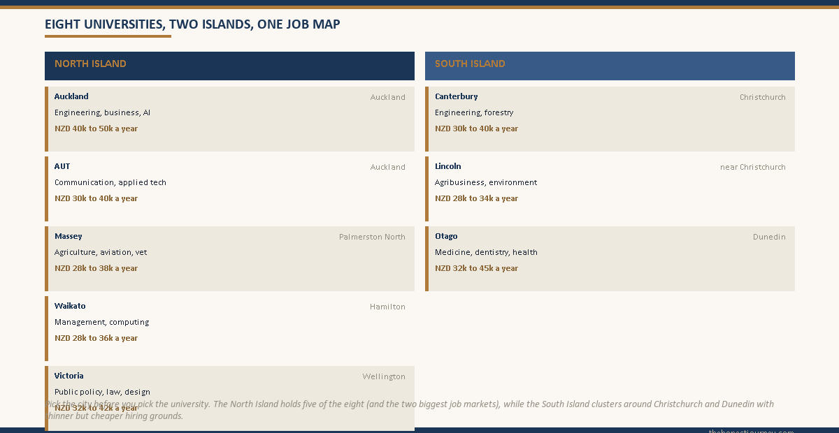The height and width of the screenshot is (433, 839).
Task: Click the 'Canterbury' university name
Action: 457,96
